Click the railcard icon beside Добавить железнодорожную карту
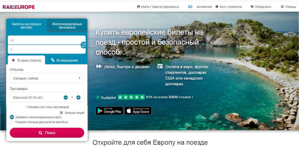299x147 pixels. click(x=12, y=117)
